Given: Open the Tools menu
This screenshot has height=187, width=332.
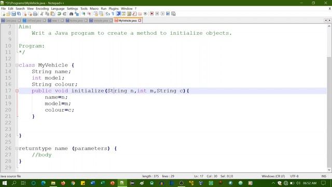Looking at the screenshot, I should (x=84, y=9).
